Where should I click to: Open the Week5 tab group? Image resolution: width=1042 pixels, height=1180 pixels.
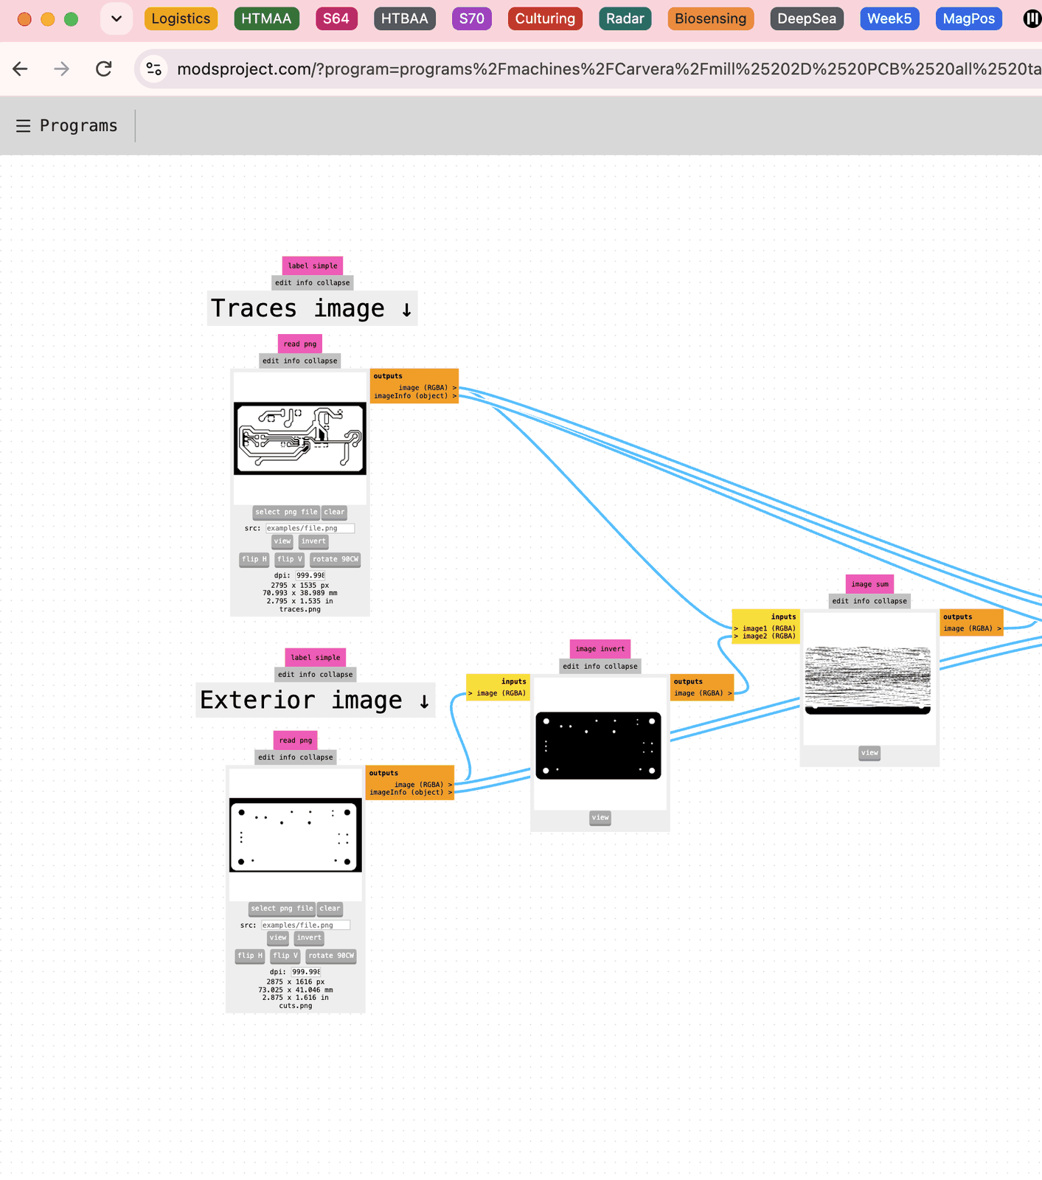click(x=889, y=18)
